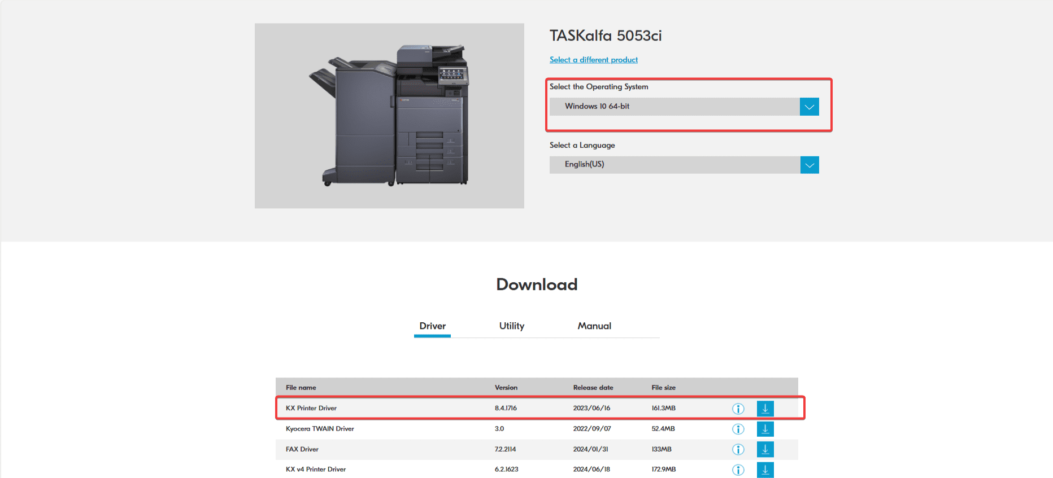Click the TASKalfa 5053ci product image

click(x=389, y=116)
